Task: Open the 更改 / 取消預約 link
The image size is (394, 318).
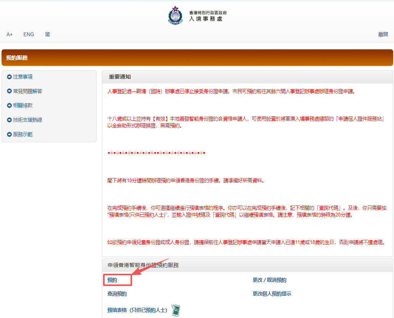Action: tap(269, 280)
